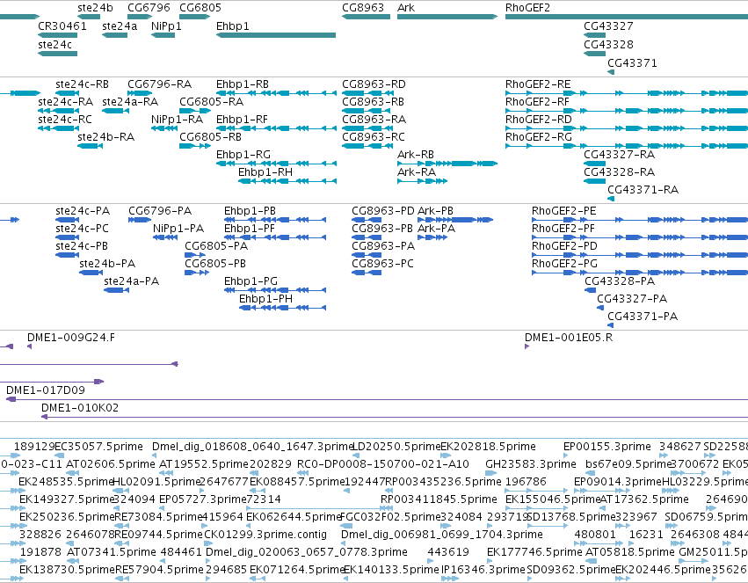748x583 pixels.
Task: Open protein Ehbp1-PH
Action: (265, 299)
